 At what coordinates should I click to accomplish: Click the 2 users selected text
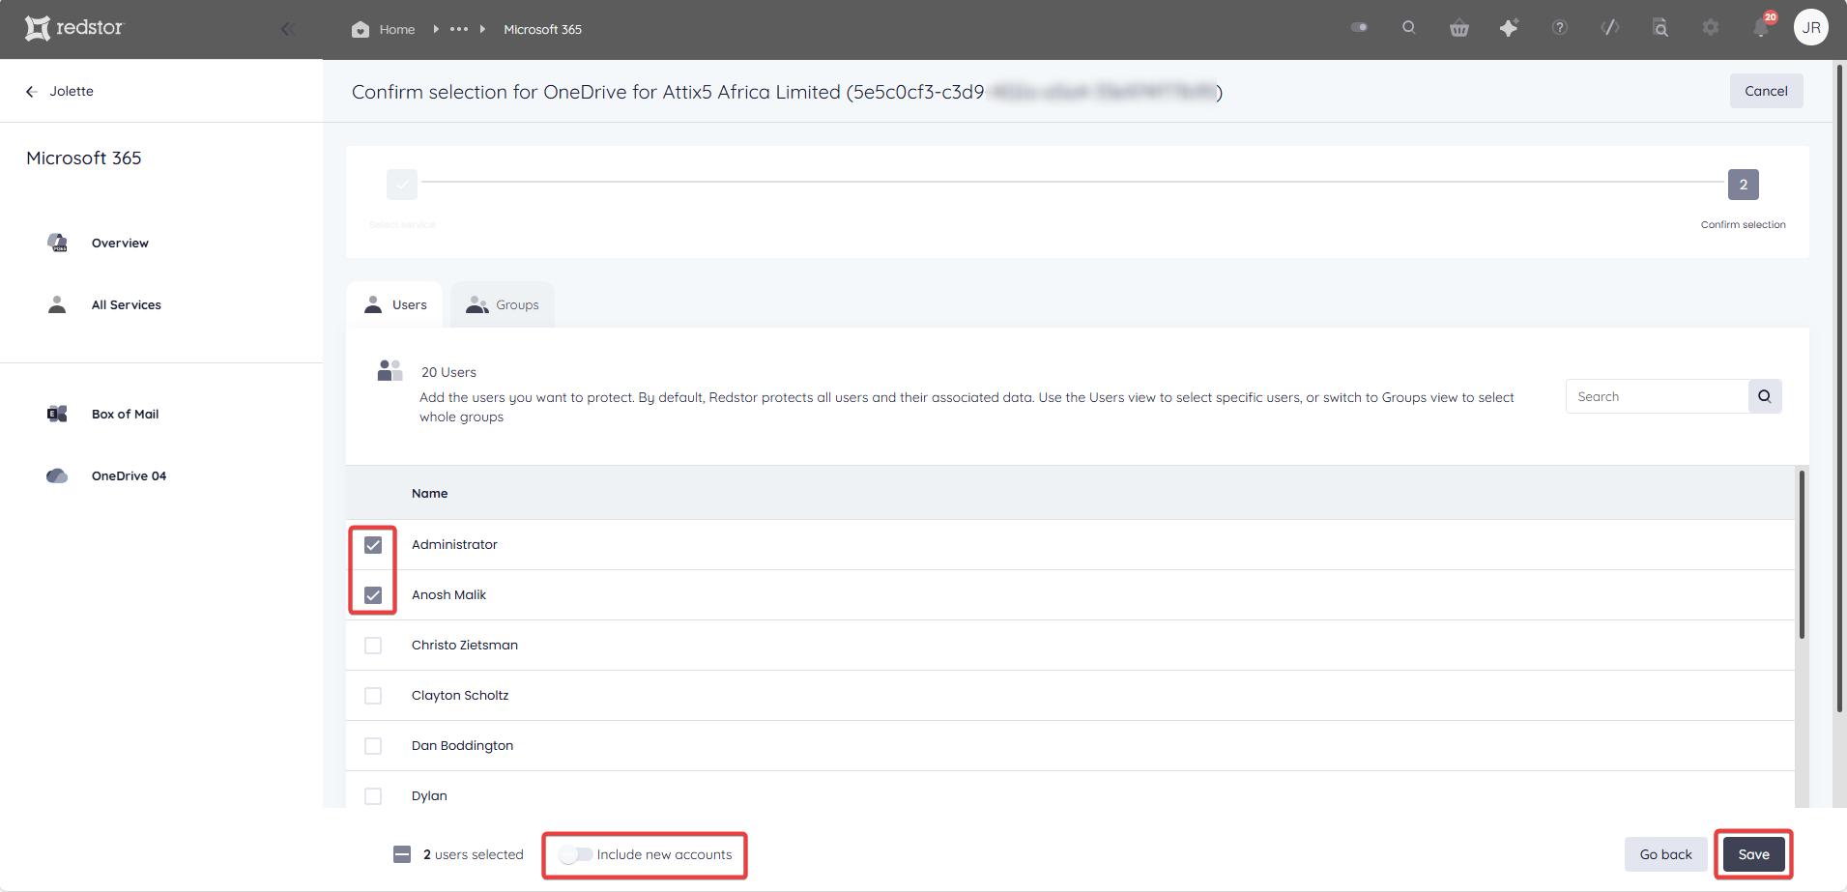[x=473, y=854]
